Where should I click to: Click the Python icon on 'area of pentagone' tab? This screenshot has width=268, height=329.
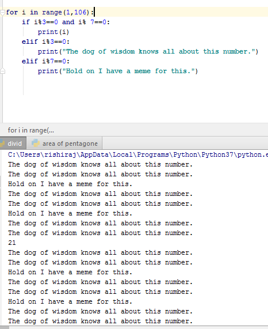[36, 143]
